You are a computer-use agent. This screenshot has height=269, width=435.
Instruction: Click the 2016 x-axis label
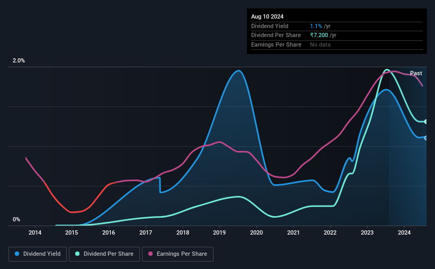109,232
